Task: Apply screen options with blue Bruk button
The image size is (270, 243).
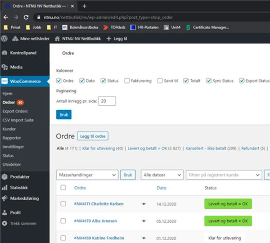Action: click(64, 115)
